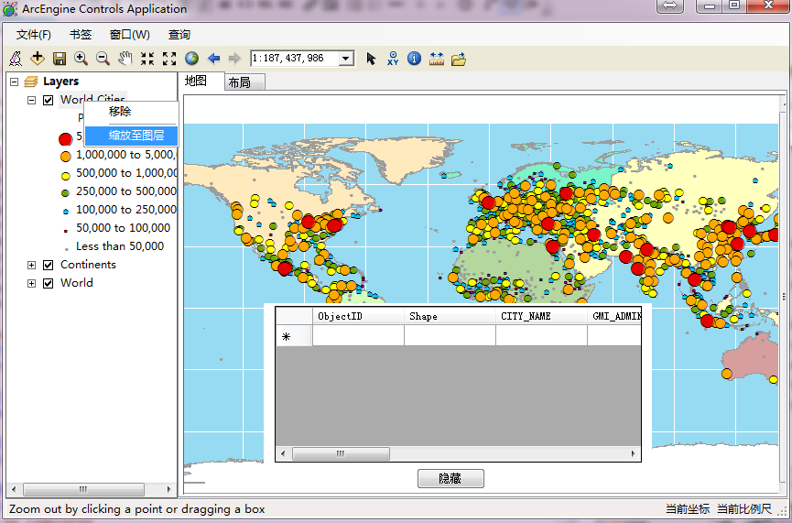
Task: Uncheck the Continents layer checkbox
Action: click(48, 265)
